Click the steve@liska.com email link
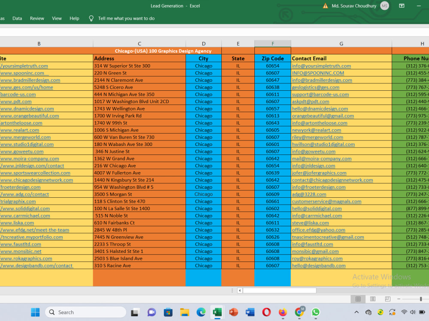429x321 pixels. point(310,223)
